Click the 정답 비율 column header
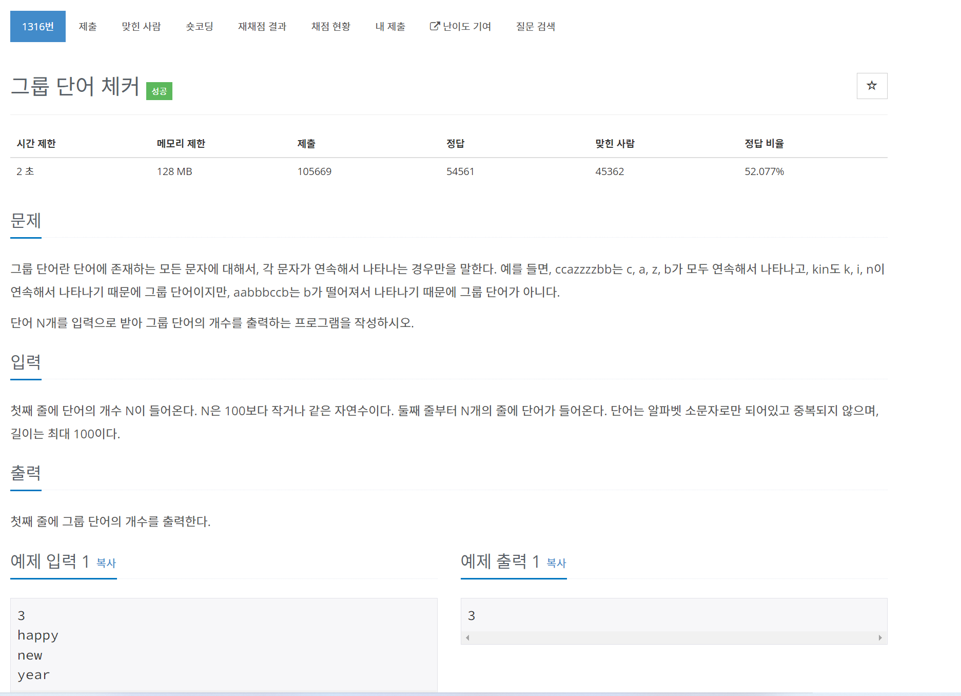The width and height of the screenshot is (961, 696). pyautogui.click(x=764, y=144)
